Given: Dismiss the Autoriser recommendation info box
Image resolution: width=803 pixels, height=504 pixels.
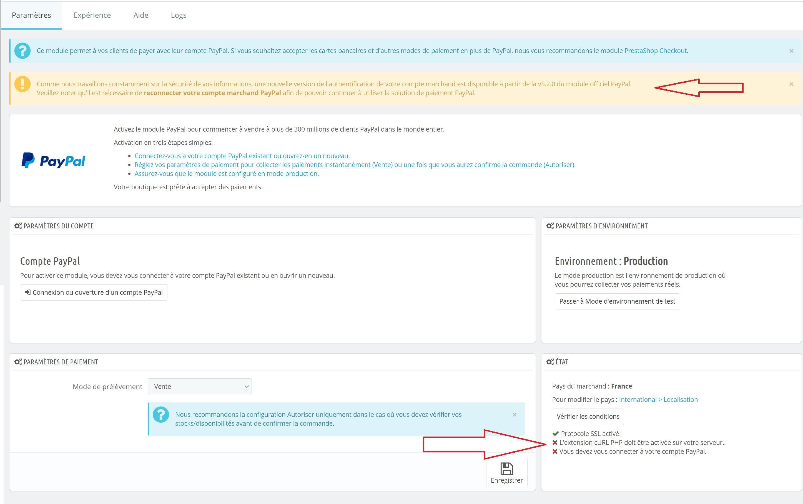Looking at the screenshot, I should [x=514, y=415].
